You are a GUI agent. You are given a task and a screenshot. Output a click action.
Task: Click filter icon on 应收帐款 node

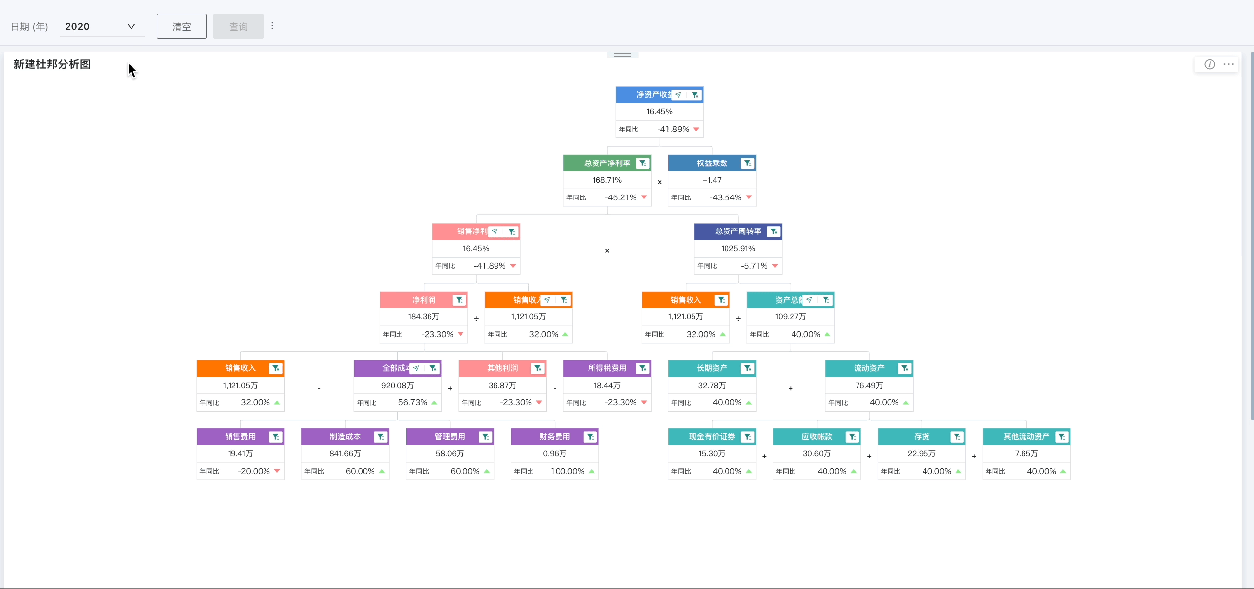(x=852, y=437)
